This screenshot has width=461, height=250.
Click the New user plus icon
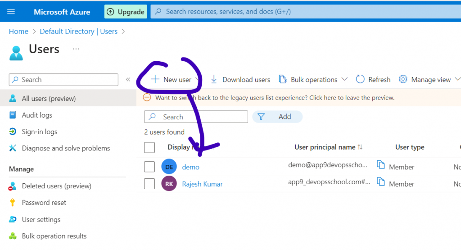click(x=155, y=79)
